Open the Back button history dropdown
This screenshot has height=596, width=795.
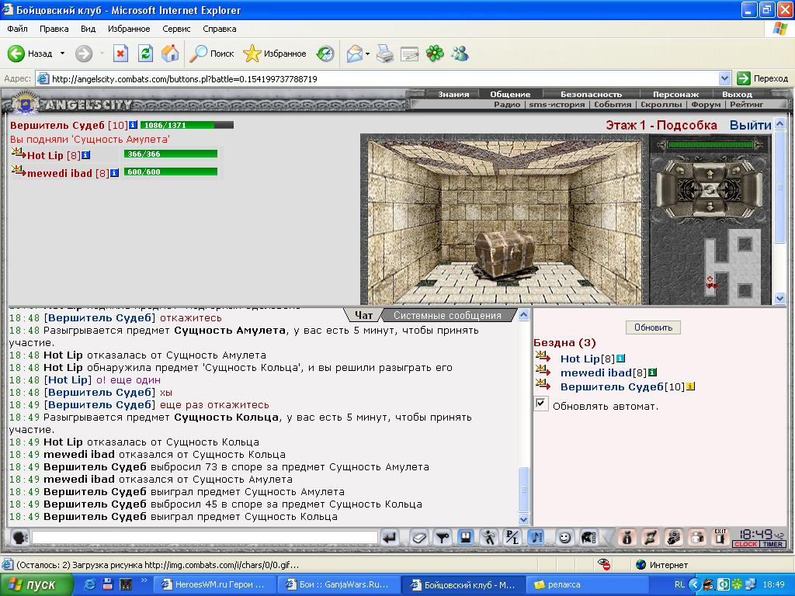click(x=62, y=54)
